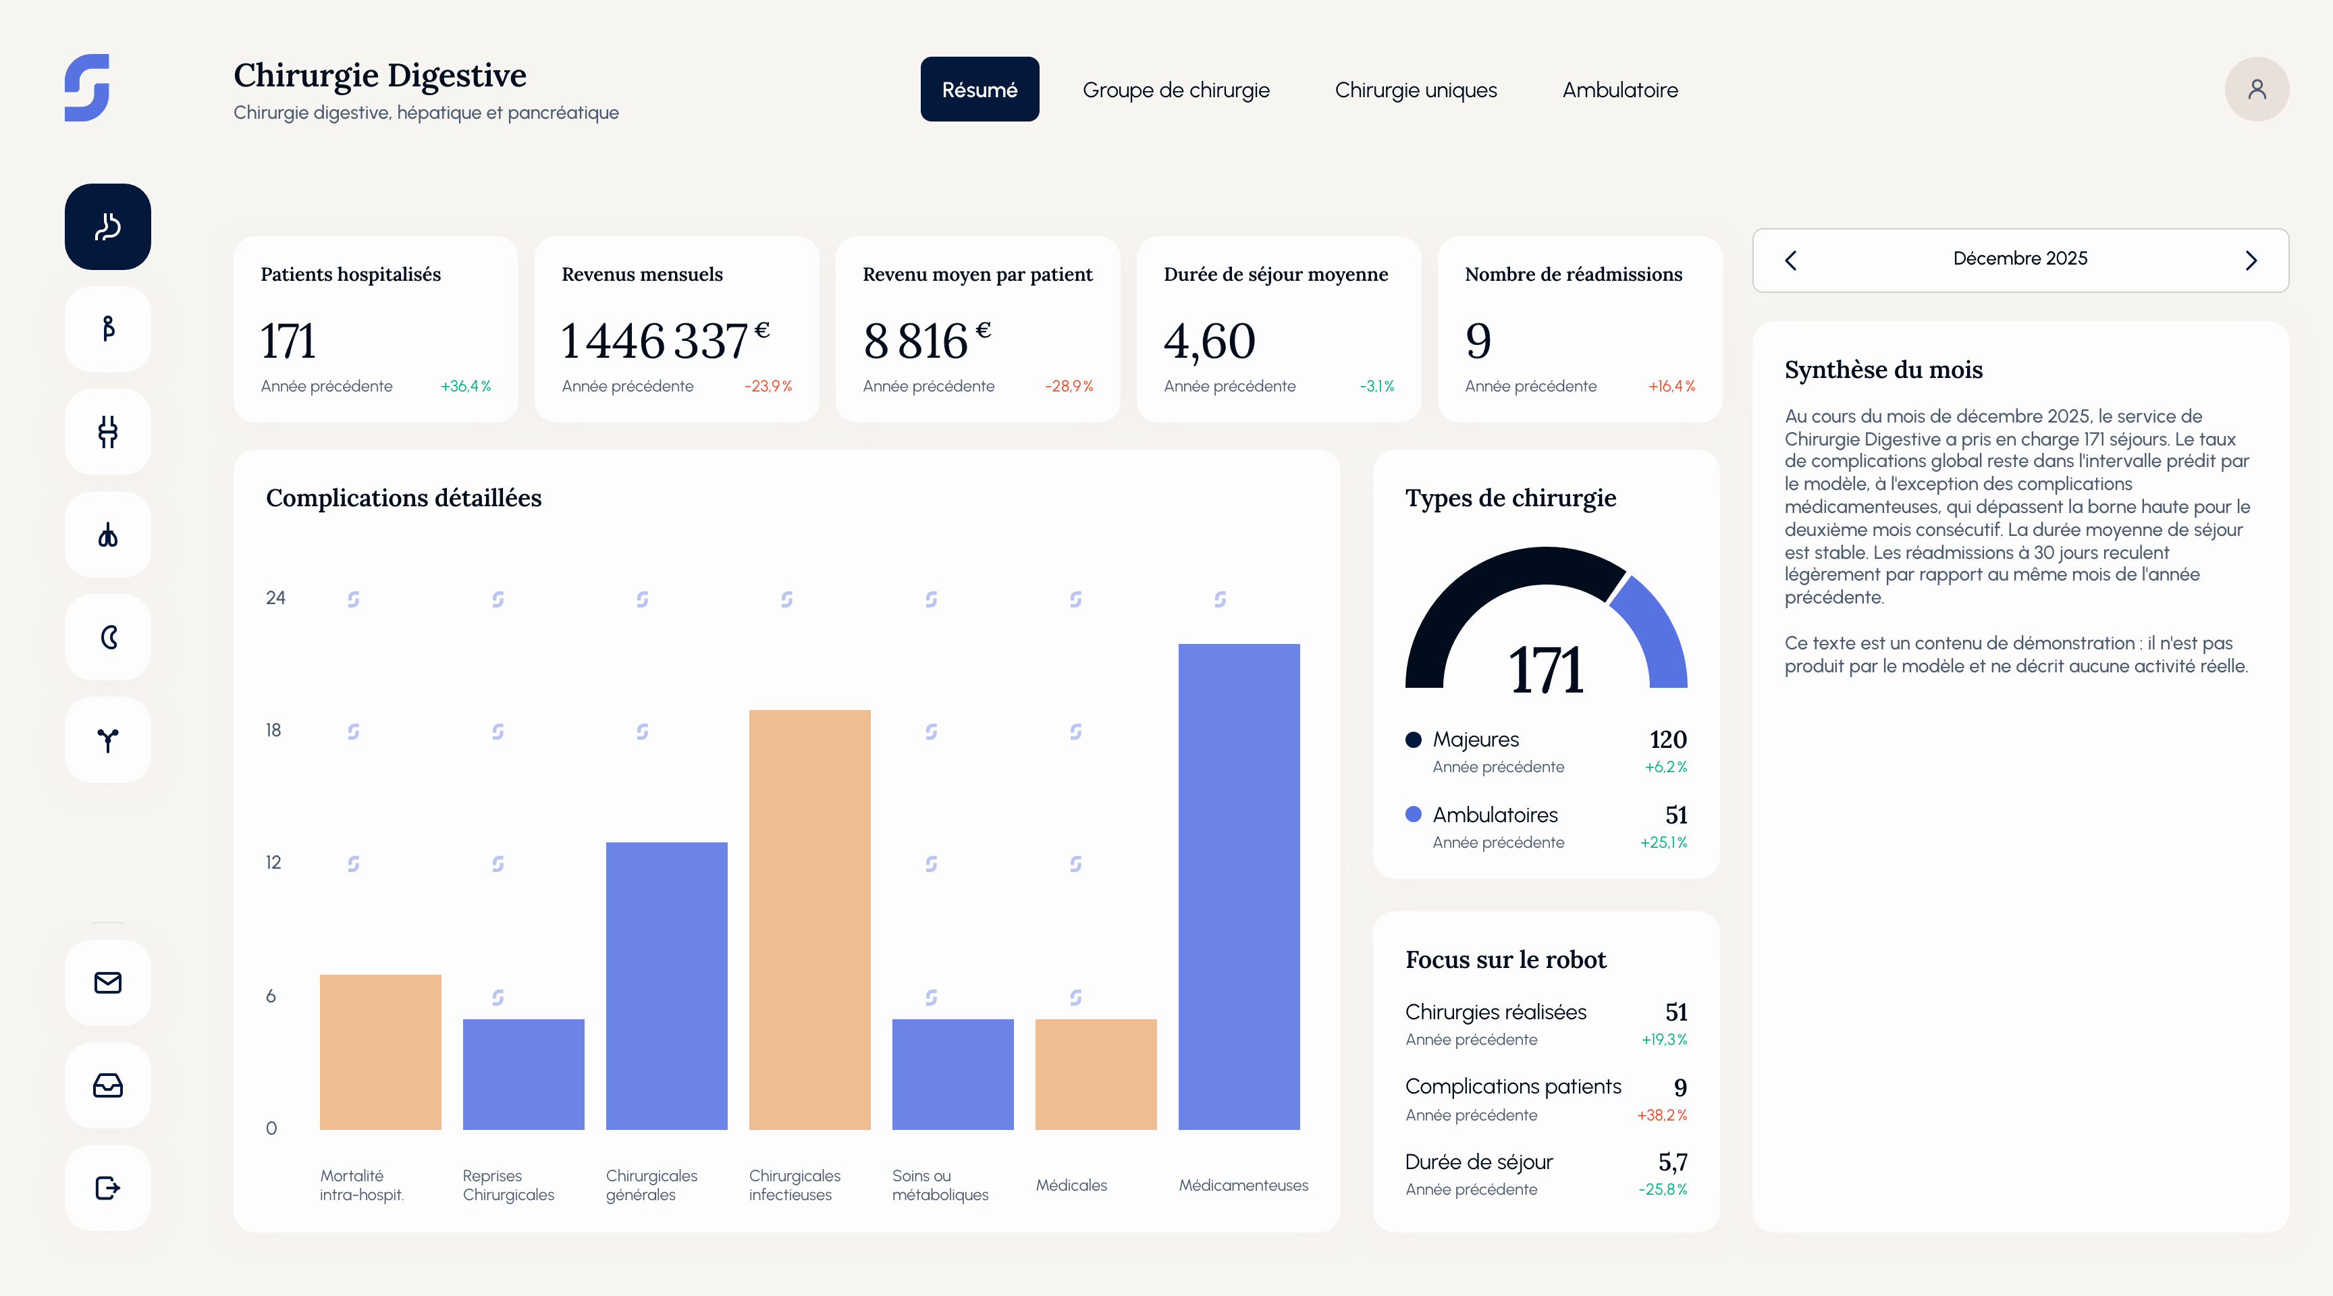Open the Décembre 2025 month selector
Screen dimensions: 2333x1296
[2020, 259]
